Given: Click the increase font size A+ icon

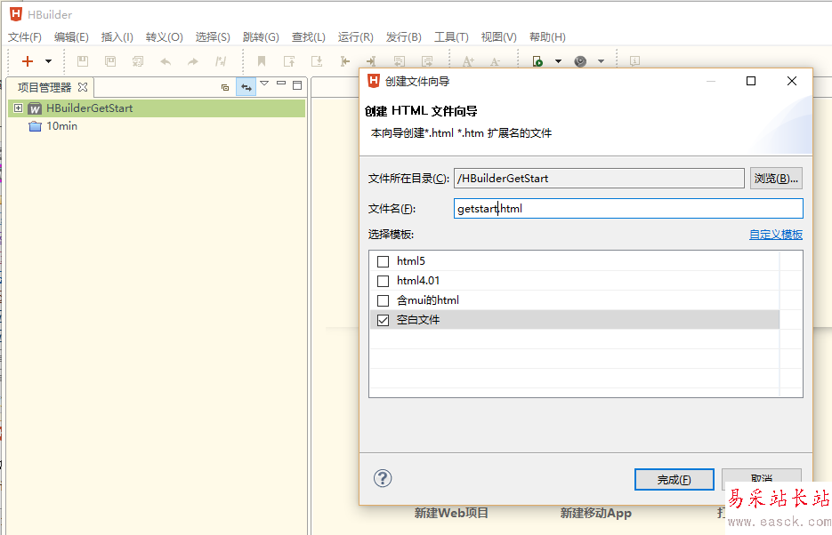Looking at the screenshot, I should 468,61.
